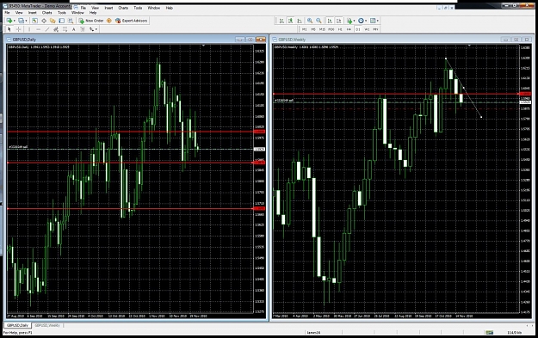Select topmost red horizontal line on Daily chart
538x338 pixels.
130,132
